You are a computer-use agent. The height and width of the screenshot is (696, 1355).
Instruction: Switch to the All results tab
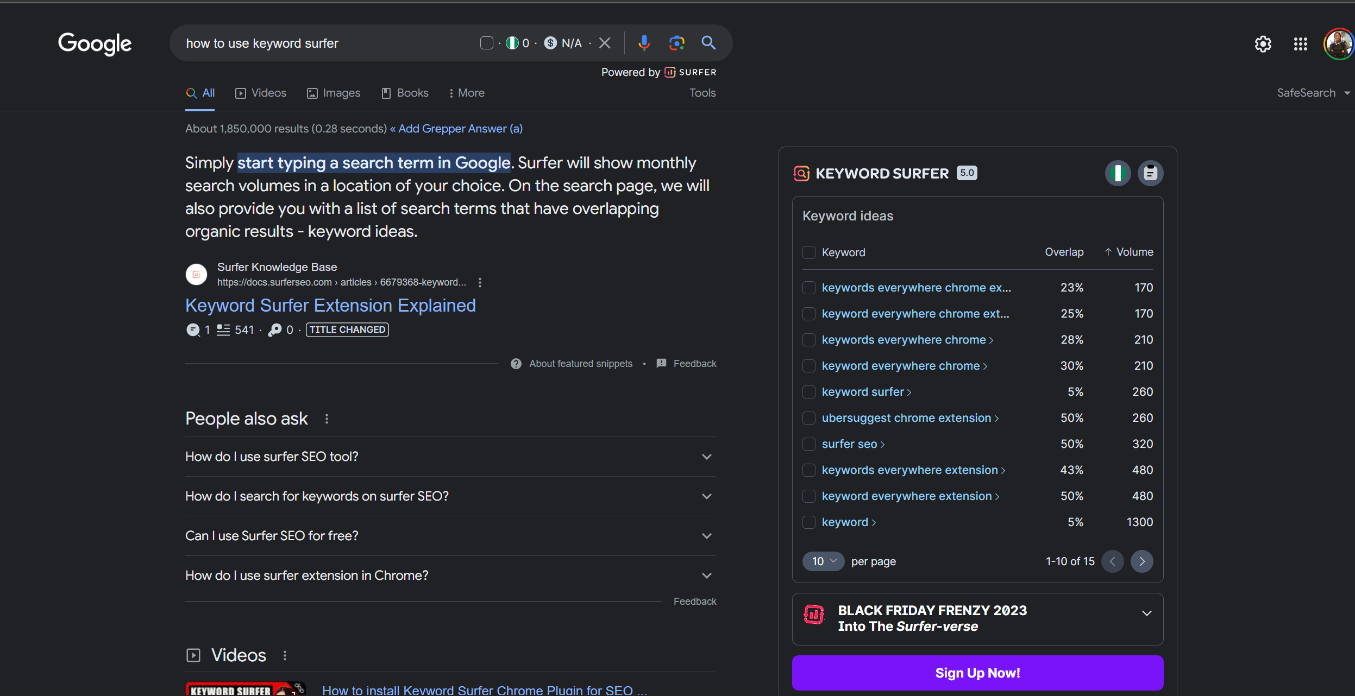tap(200, 93)
